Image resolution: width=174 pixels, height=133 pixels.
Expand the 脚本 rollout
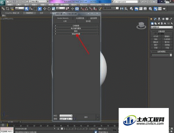click(76, 31)
